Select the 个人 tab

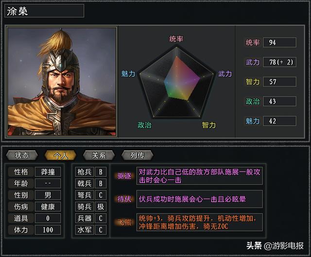click(60, 156)
